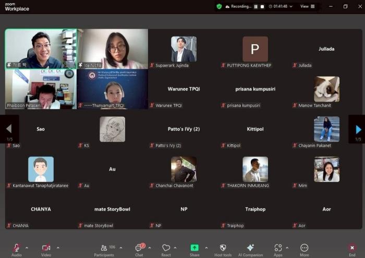The image size is (365, 258).
Task: Expand the Participants options caret
Action: click(121, 248)
